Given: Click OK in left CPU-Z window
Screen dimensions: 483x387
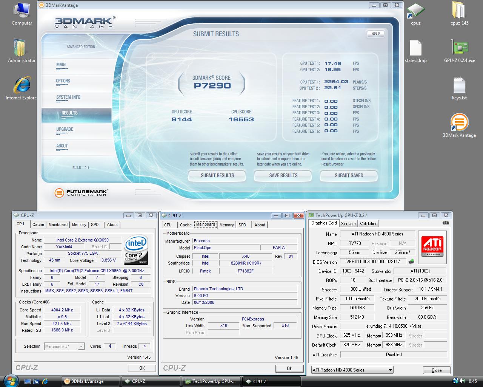Looking at the screenshot, I should pos(142,368).
